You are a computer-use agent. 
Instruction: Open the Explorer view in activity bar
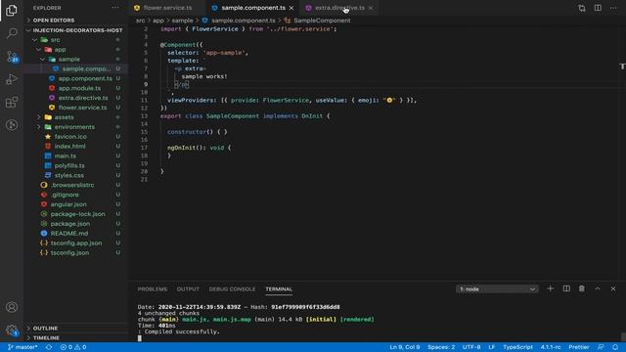coord(12,10)
